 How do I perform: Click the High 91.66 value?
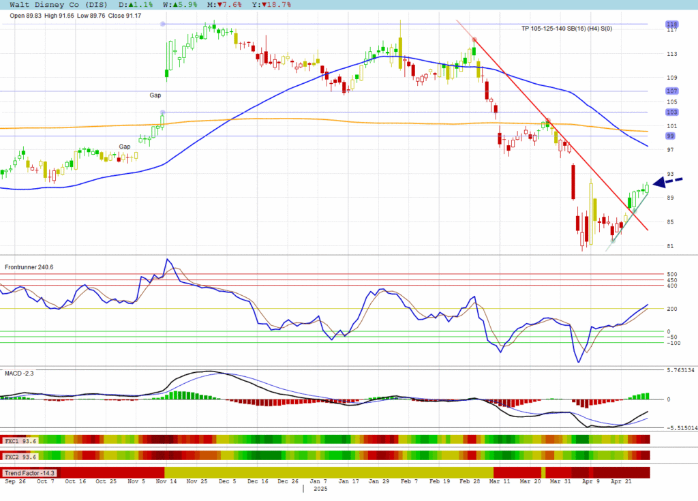pos(59,16)
